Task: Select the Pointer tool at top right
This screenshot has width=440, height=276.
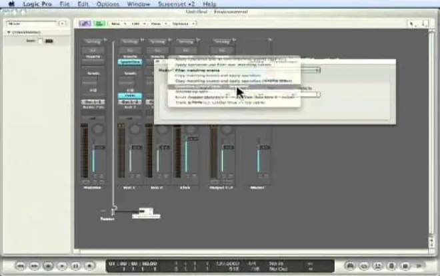Action: [x=412, y=24]
